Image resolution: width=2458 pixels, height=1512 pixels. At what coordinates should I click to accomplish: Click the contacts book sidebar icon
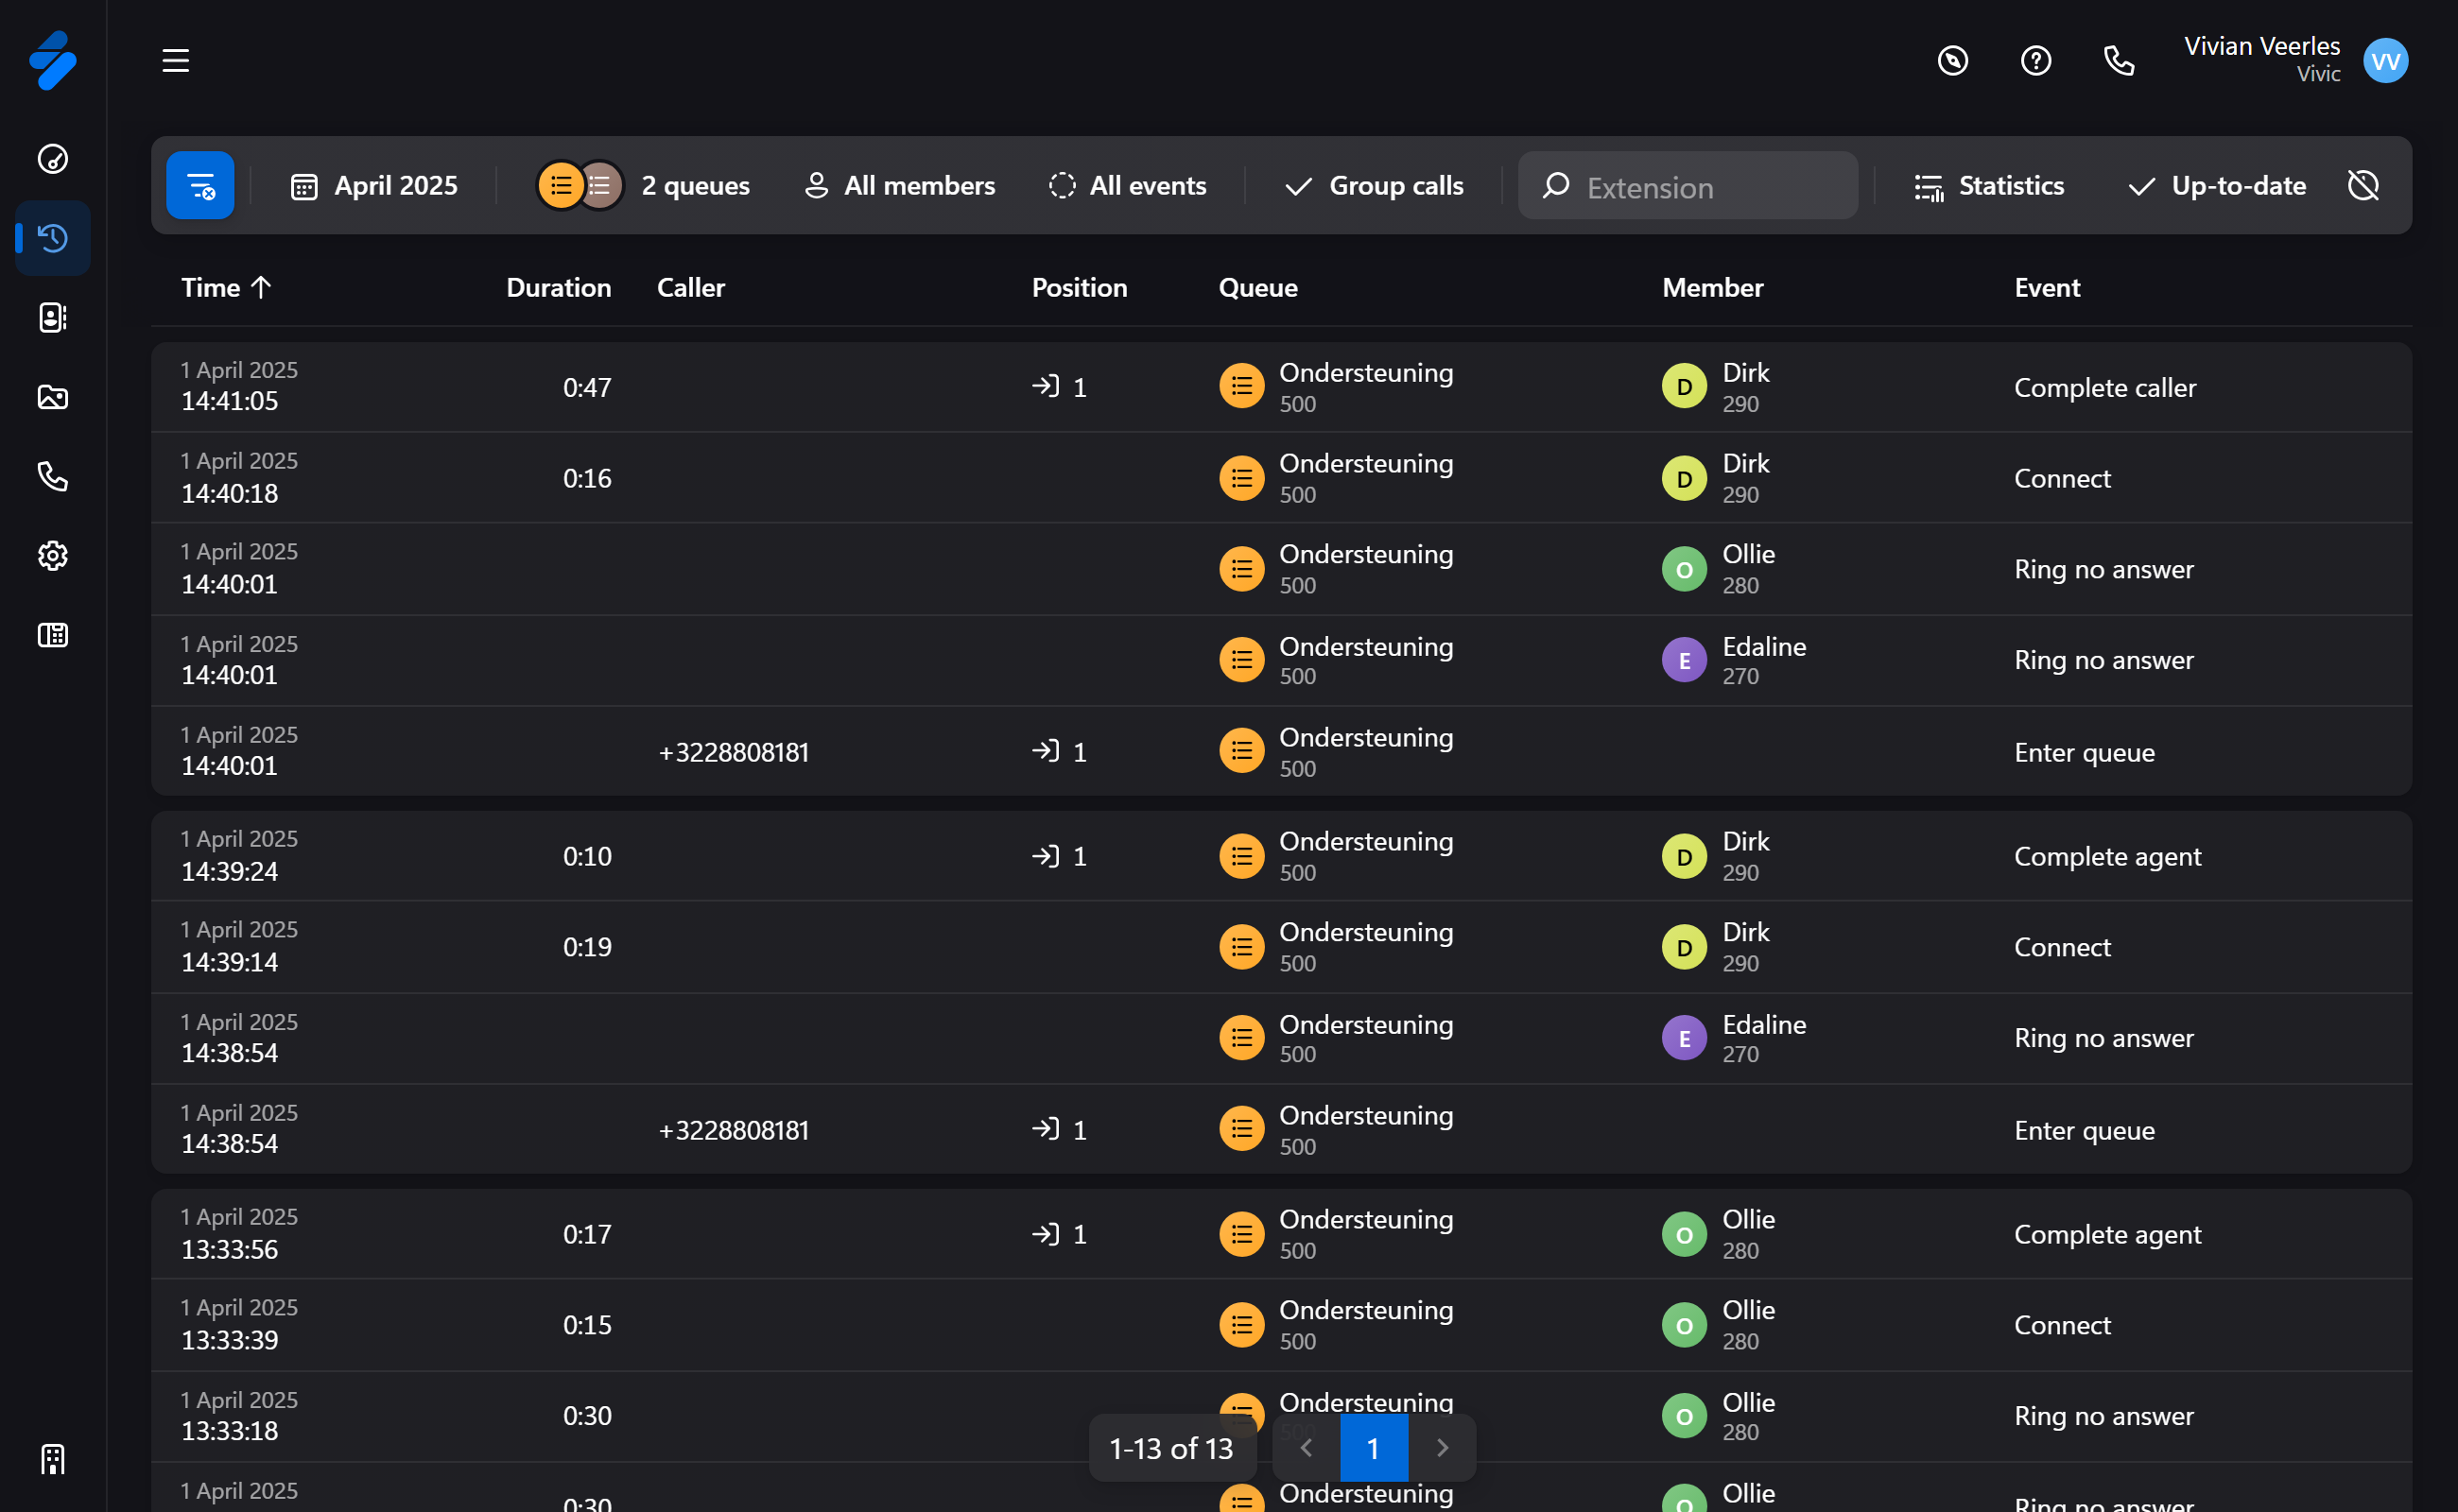point(53,318)
